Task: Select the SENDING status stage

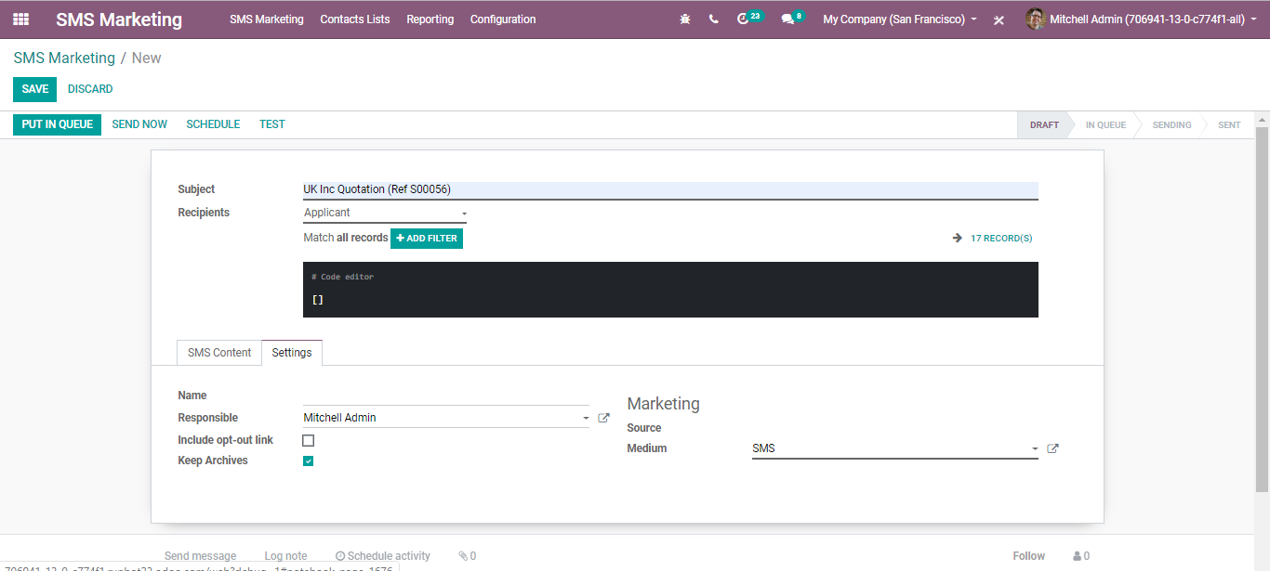Action: coord(1171,124)
